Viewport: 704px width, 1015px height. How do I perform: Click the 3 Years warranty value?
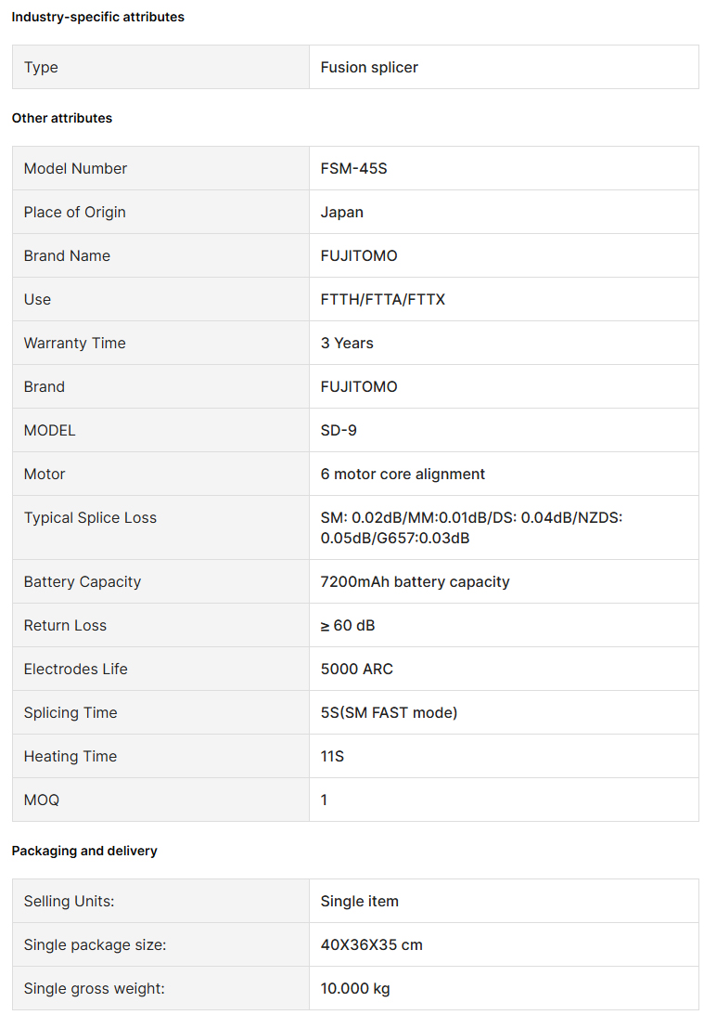(346, 343)
